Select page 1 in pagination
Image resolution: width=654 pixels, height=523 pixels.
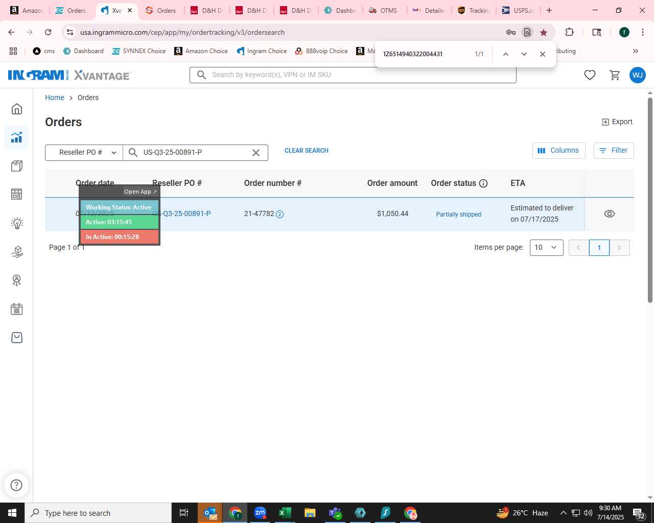(599, 248)
